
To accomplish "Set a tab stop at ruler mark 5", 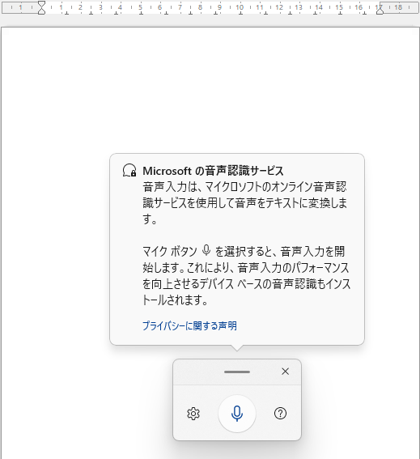I will click(x=140, y=7).
